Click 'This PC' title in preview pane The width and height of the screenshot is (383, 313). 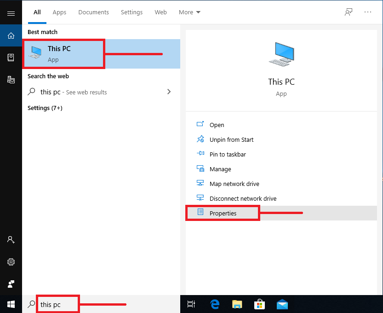pyautogui.click(x=281, y=81)
